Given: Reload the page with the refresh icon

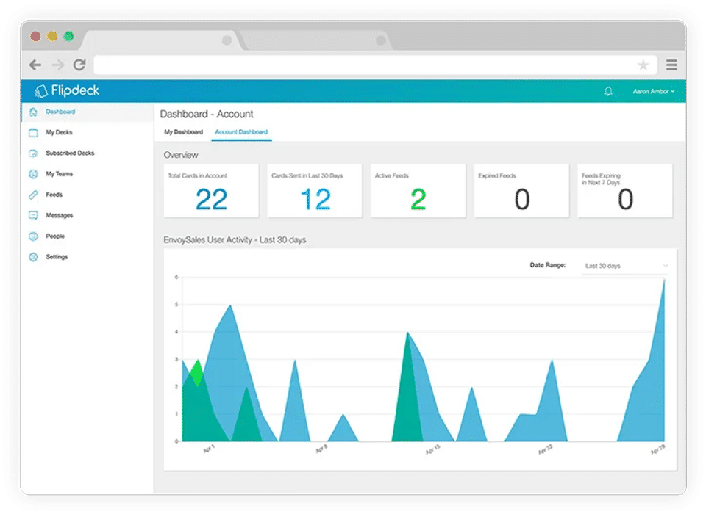Looking at the screenshot, I should coord(79,65).
